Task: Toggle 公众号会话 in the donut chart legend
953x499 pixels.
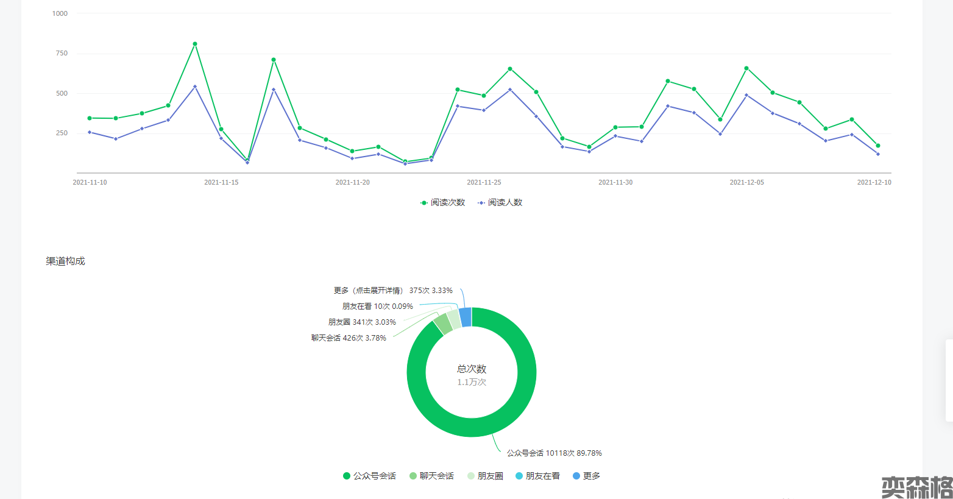Action: pos(369,476)
